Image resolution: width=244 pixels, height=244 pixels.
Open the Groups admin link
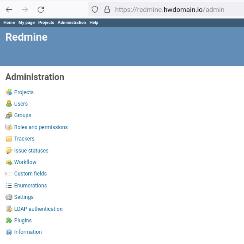(23, 115)
